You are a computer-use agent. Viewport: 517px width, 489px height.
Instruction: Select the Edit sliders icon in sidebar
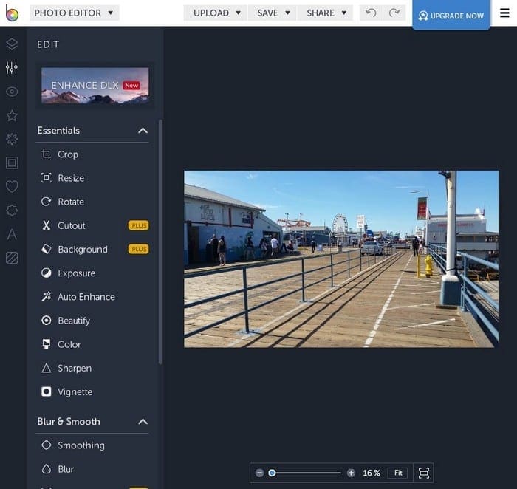[12, 68]
